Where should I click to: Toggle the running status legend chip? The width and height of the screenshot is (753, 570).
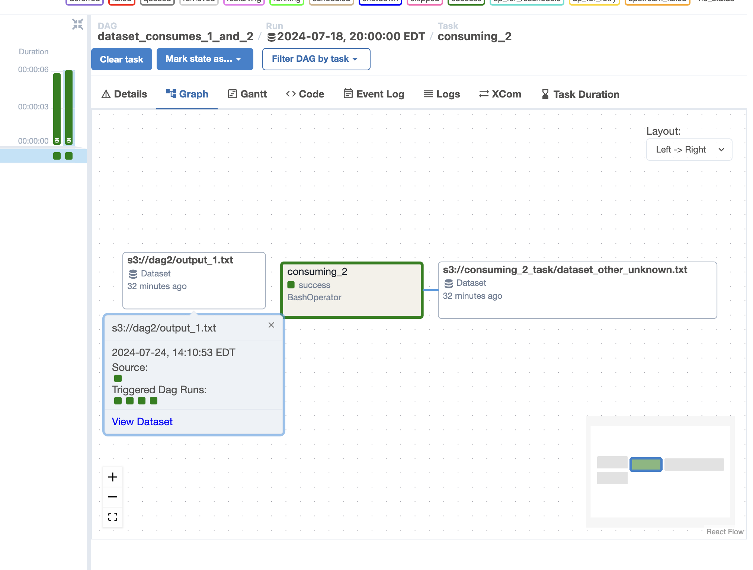pyautogui.click(x=286, y=1)
